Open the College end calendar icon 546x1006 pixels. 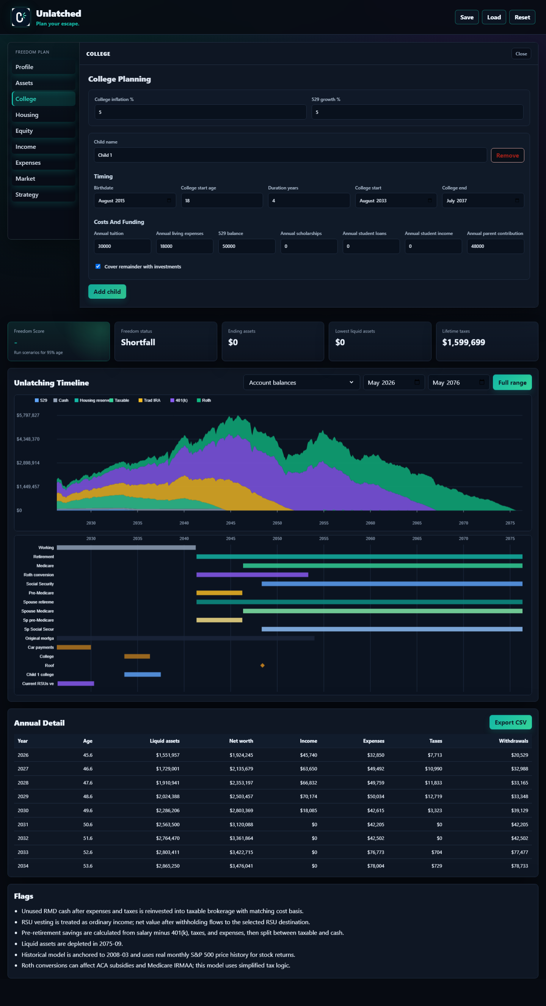pos(517,200)
